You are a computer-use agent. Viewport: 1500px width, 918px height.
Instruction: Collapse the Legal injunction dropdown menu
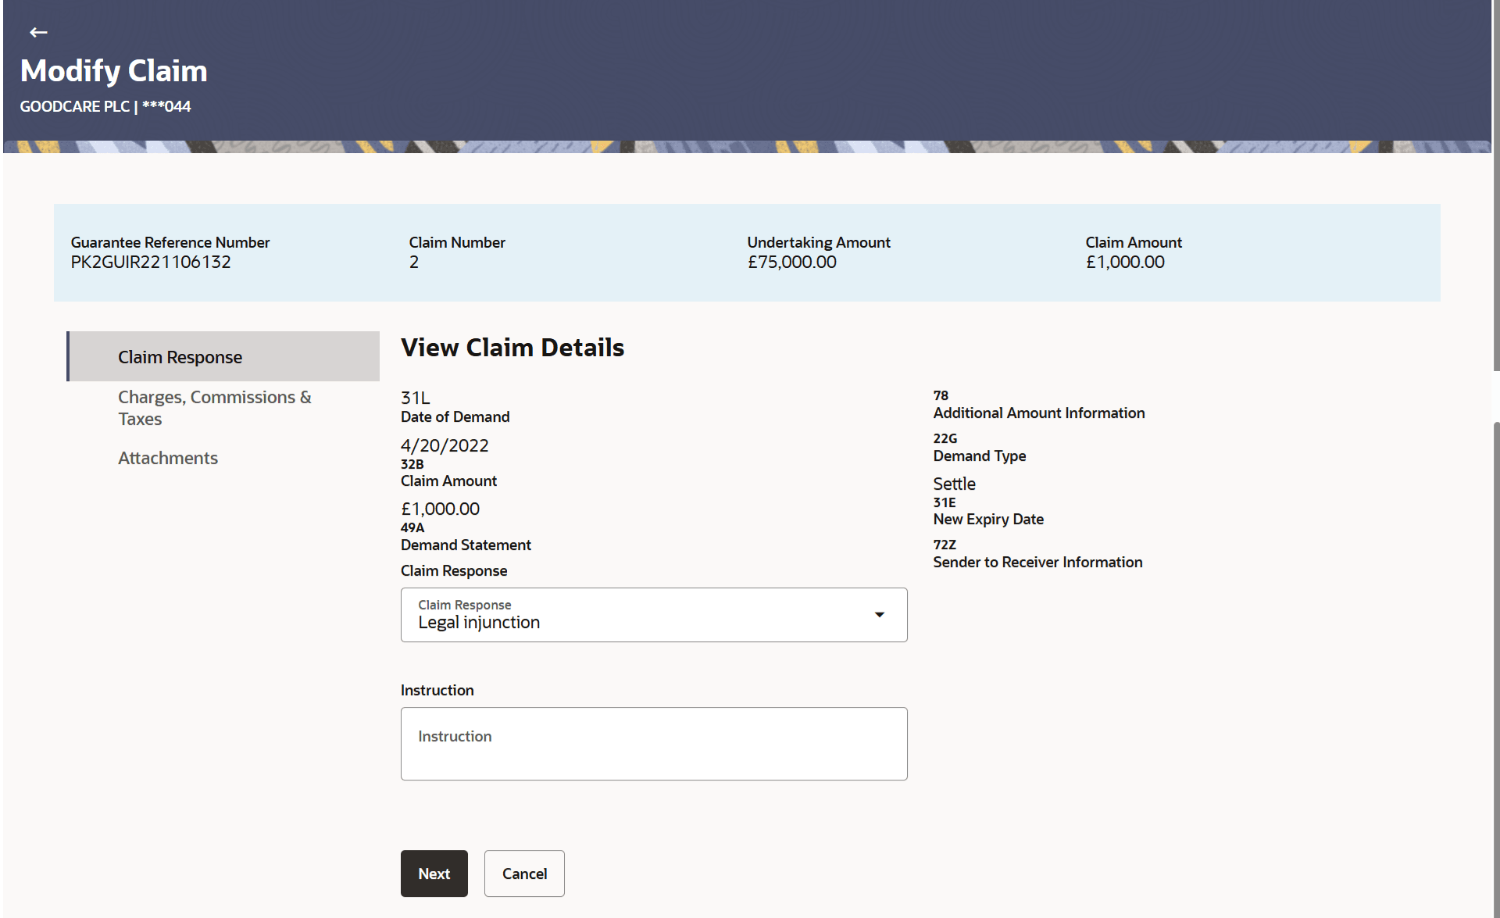[x=880, y=615]
